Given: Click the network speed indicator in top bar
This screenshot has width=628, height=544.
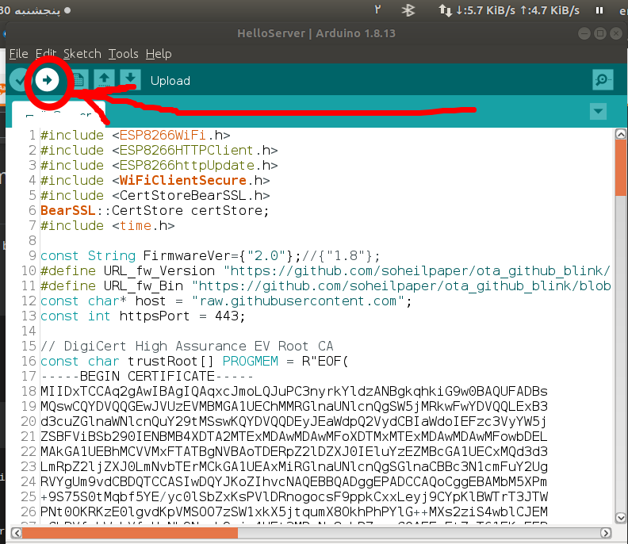Looking at the screenshot, I should pyautogui.click(x=509, y=10).
